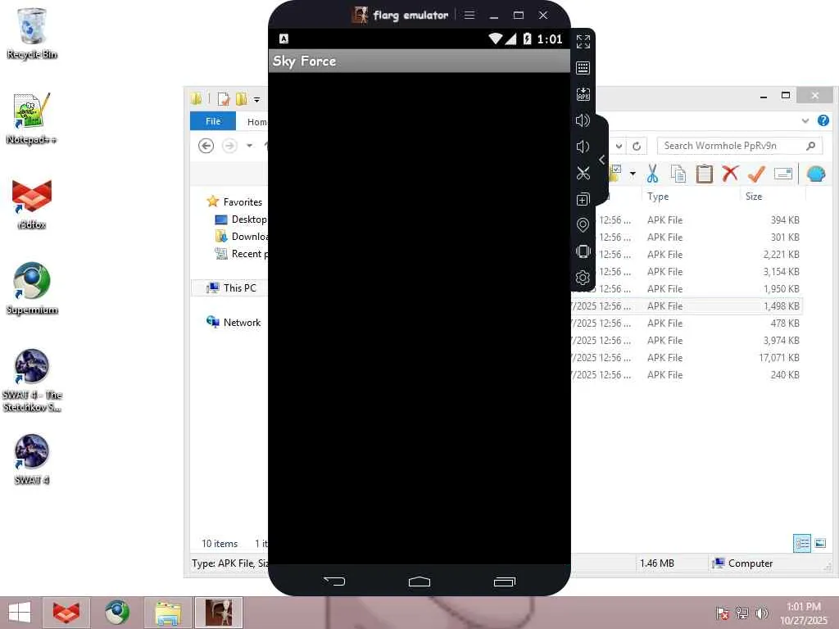
Task: Click the shake device icon in emulator sidebar
Action: pyautogui.click(x=583, y=251)
